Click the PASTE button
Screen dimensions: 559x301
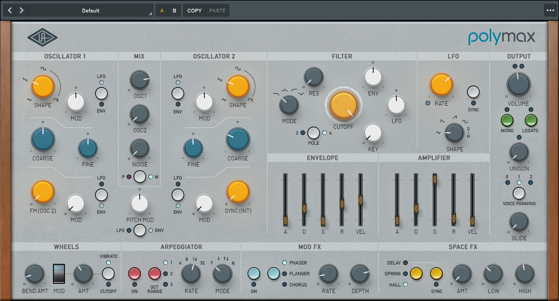[x=218, y=11]
